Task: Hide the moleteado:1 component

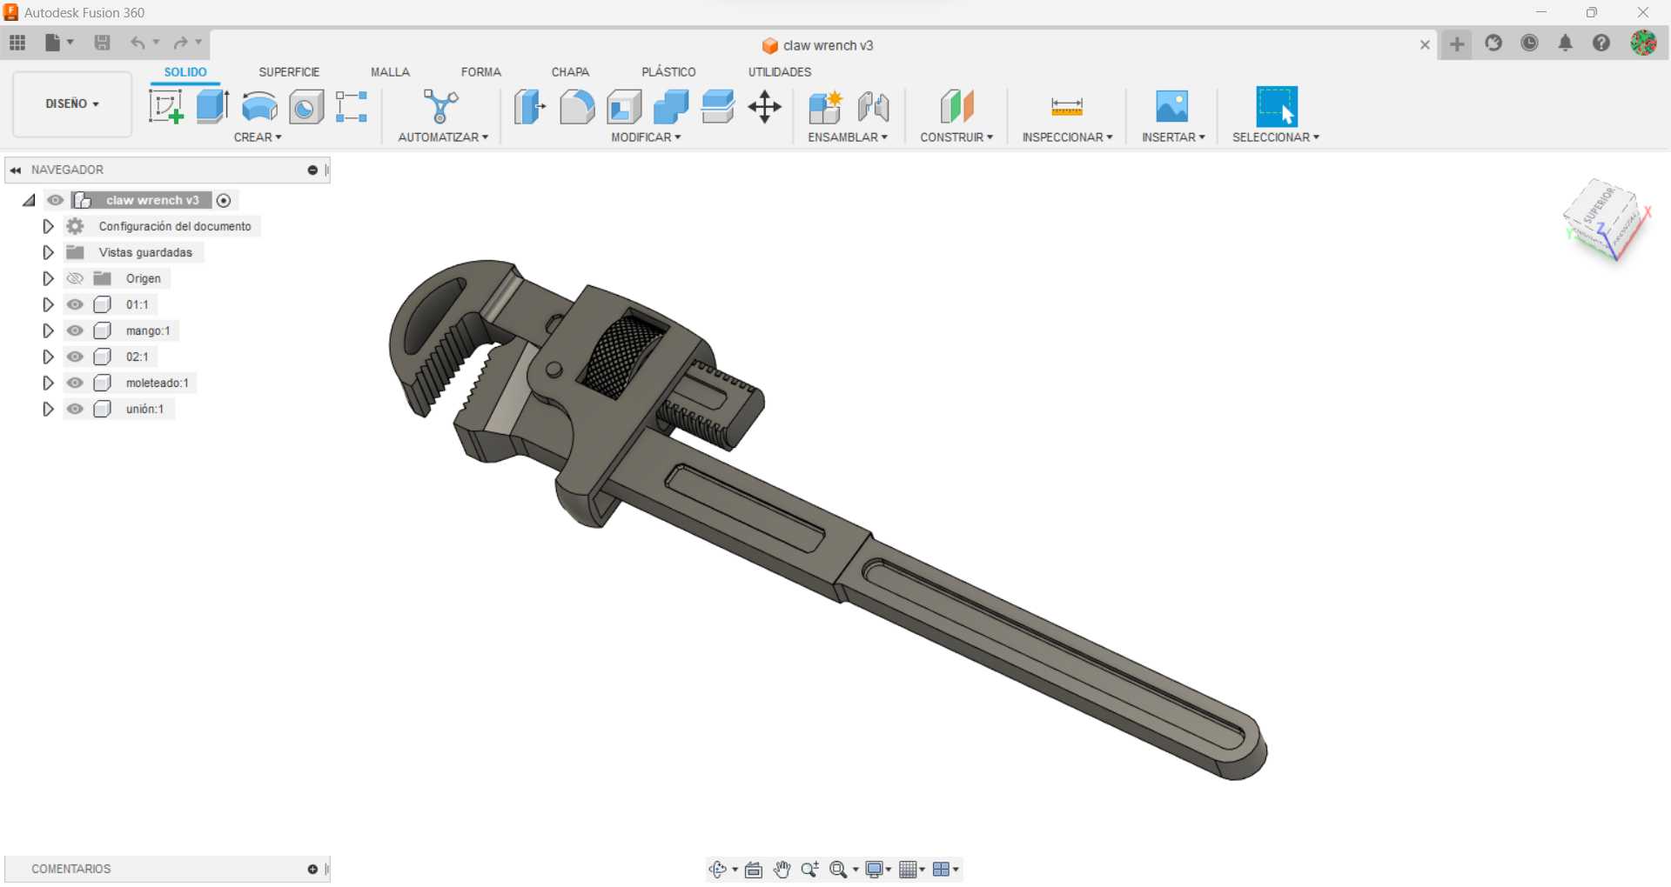Action: coord(75,383)
